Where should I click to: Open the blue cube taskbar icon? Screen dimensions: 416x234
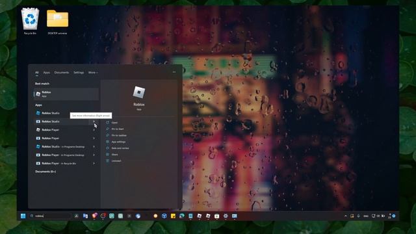pos(164,216)
